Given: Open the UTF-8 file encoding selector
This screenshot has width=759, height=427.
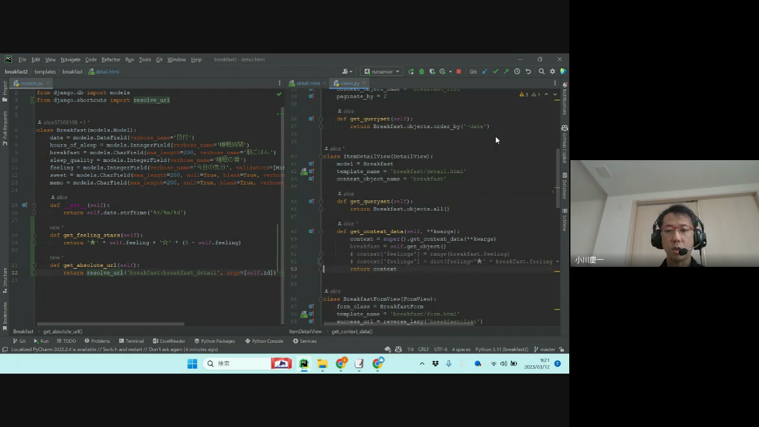Looking at the screenshot, I should [441, 349].
